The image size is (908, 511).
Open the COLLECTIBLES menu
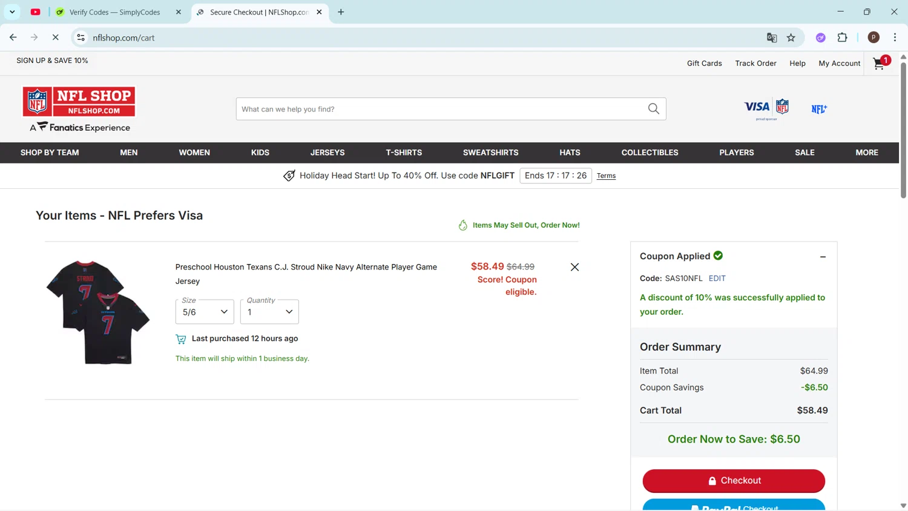click(650, 153)
